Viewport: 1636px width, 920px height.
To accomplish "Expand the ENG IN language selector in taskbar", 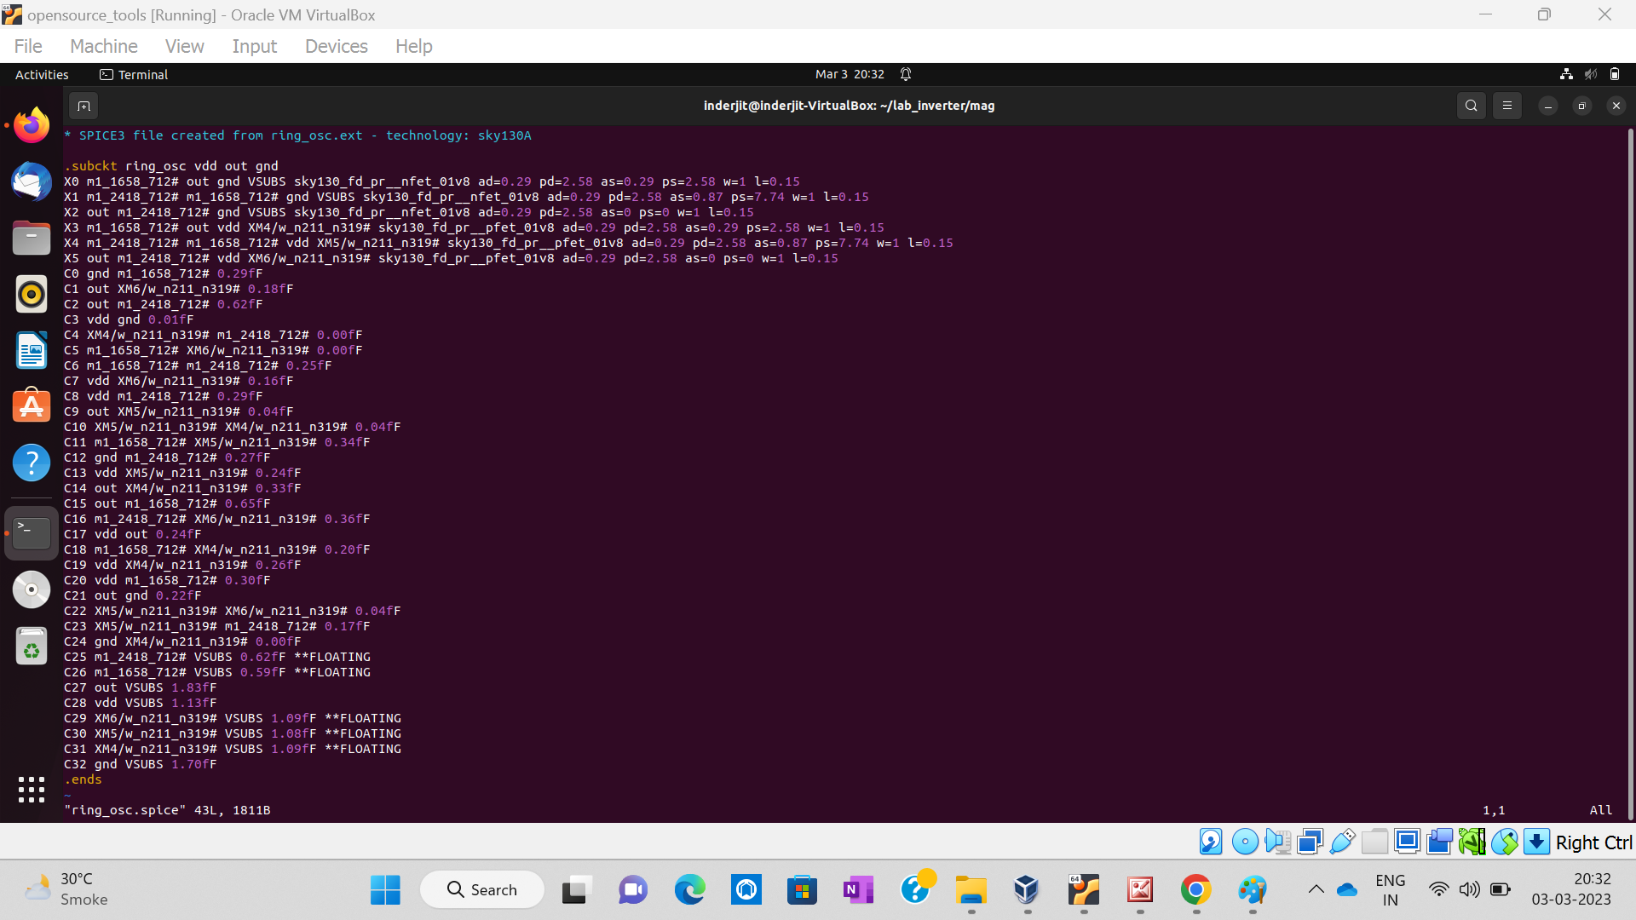I will point(1391,888).
